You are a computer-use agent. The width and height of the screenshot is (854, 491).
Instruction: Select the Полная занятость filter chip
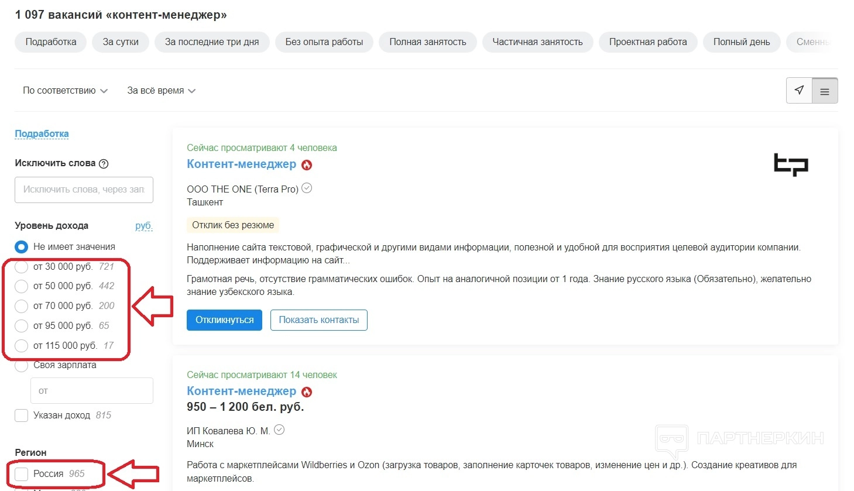point(427,42)
